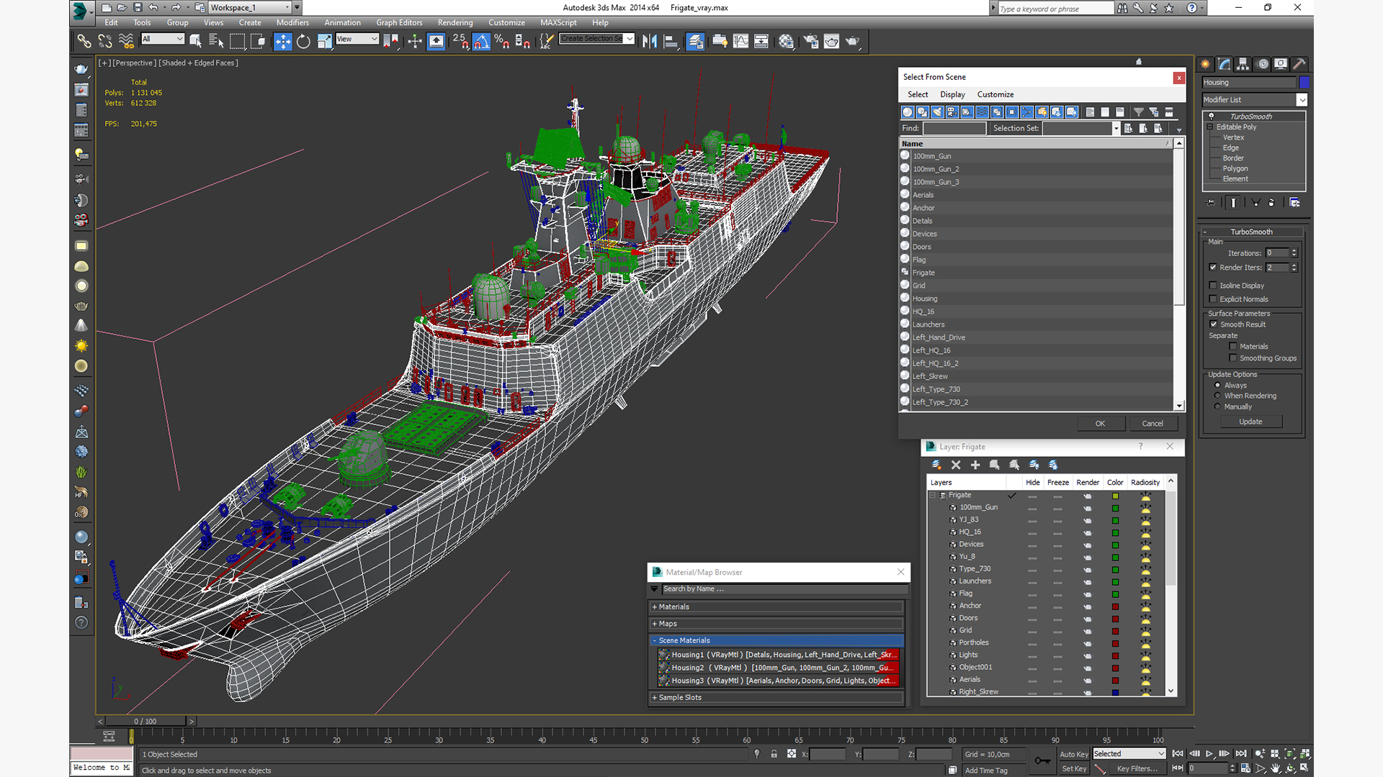Open the MAXScript menu
Screen dimensions: 1383x777
coord(558,23)
